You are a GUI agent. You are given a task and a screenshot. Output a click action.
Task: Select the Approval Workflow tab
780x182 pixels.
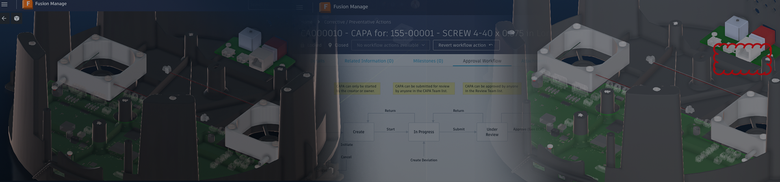pyautogui.click(x=482, y=61)
